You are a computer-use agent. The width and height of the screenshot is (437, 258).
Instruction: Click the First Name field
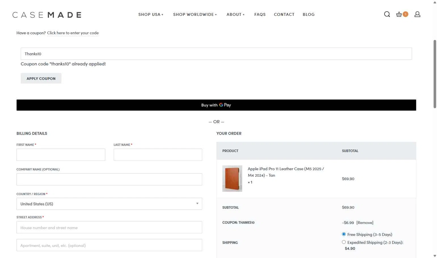click(x=61, y=155)
